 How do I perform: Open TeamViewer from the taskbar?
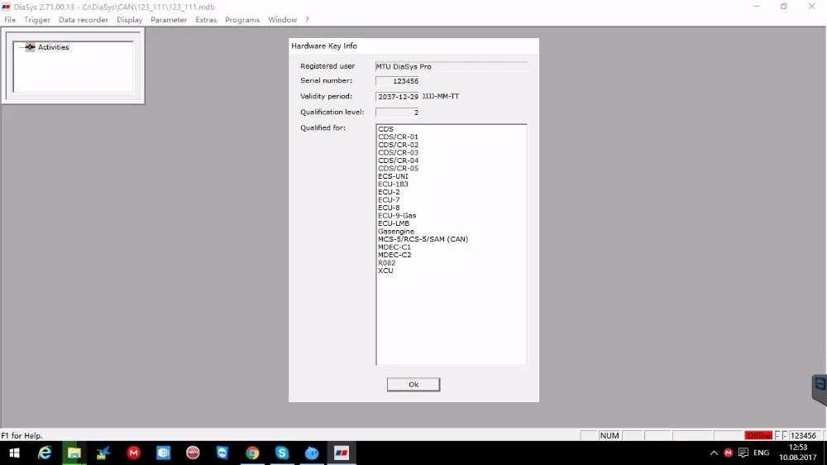[222, 453]
